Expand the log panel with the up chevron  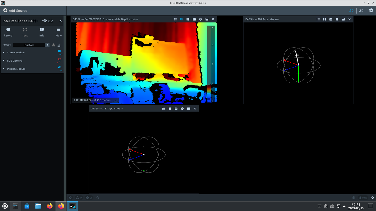373,198
